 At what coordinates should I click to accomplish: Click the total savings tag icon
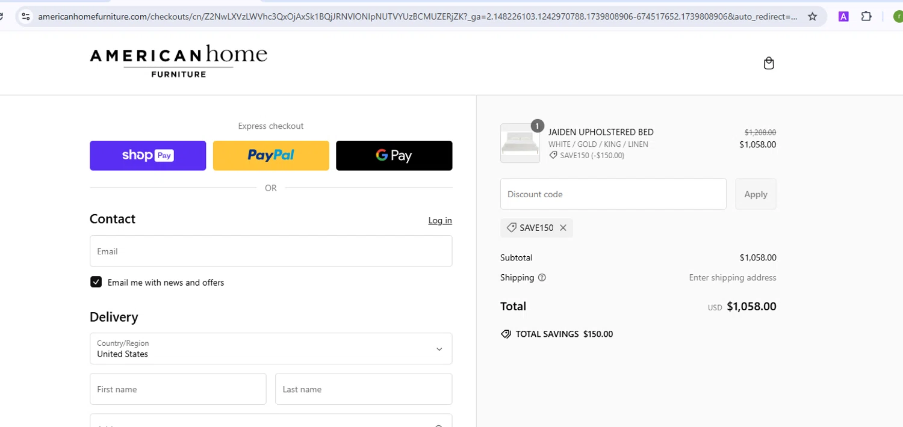point(506,334)
